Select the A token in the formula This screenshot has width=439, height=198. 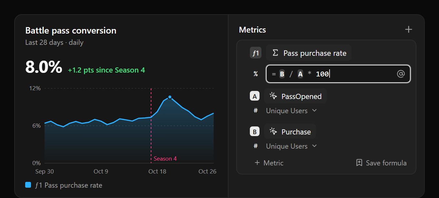pyautogui.click(x=300, y=74)
